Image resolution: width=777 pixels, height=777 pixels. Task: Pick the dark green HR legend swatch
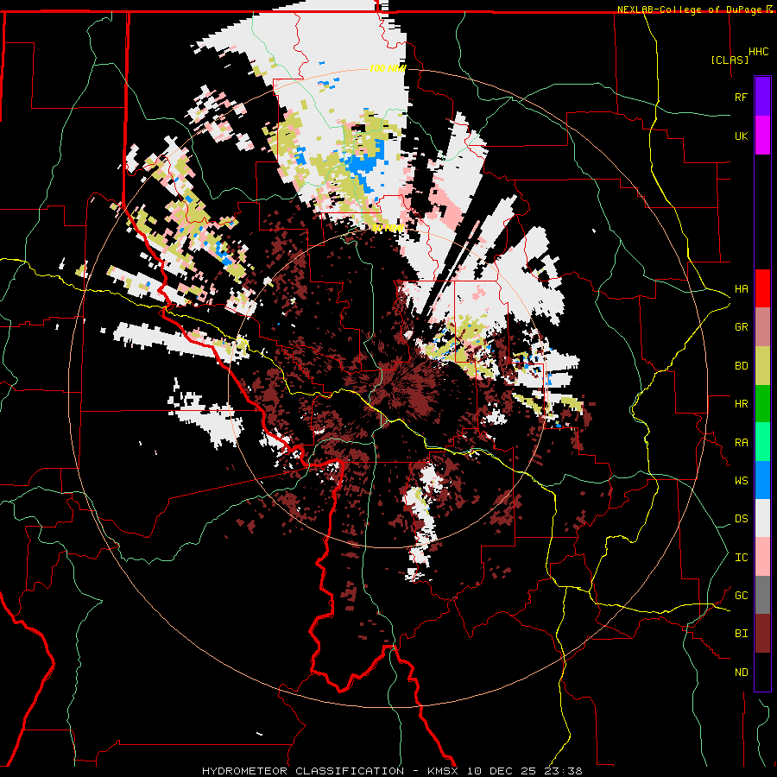(x=762, y=404)
